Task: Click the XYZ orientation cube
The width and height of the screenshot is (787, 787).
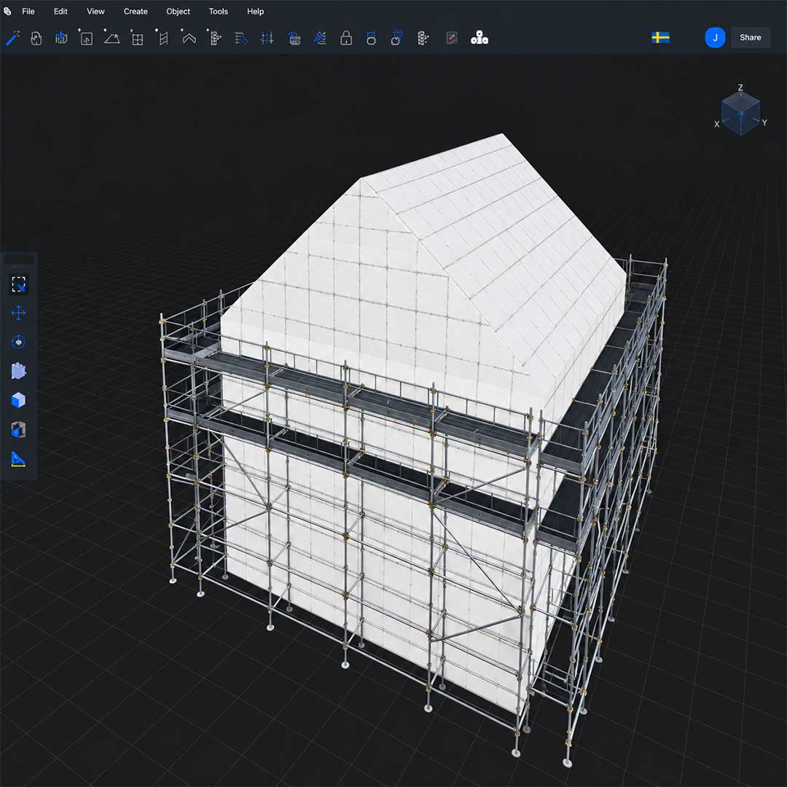Action: 740,113
